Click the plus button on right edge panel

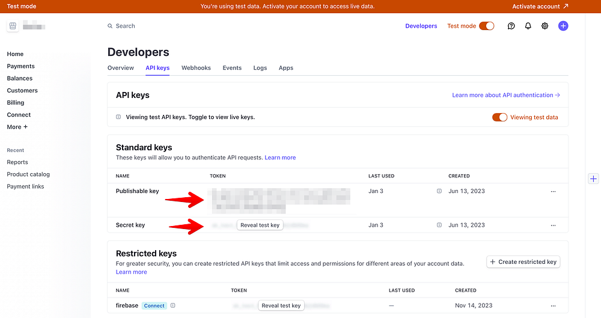tap(593, 179)
